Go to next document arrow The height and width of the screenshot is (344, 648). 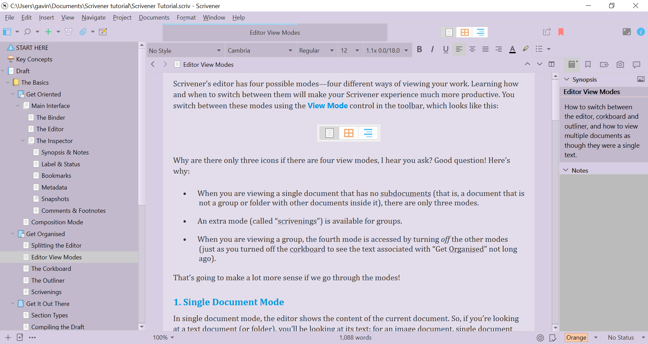tap(539, 64)
